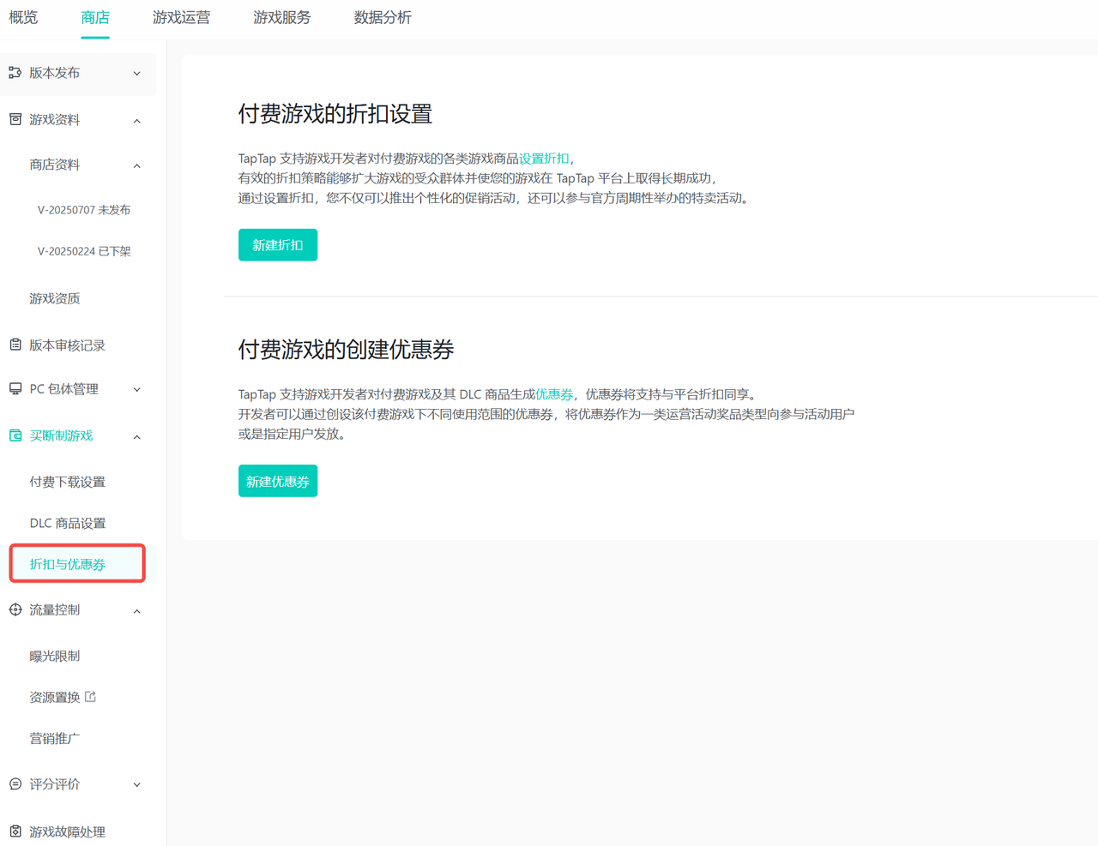The image size is (1098, 846).
Task: Click the 版本发布 sidebar icon
Action: tap(15, 73)
